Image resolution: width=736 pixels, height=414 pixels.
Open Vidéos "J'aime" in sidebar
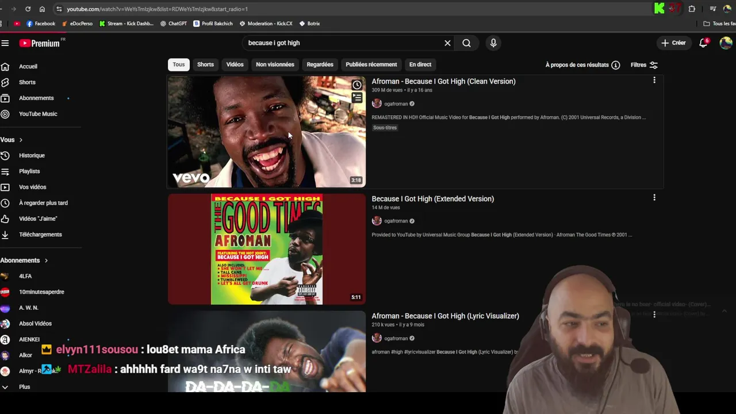pyautogui.click(x=38, y=218)
